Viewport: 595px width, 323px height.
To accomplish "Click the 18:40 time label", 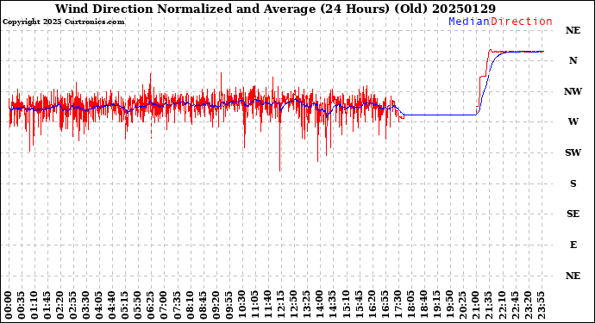I will coord(423,306).
